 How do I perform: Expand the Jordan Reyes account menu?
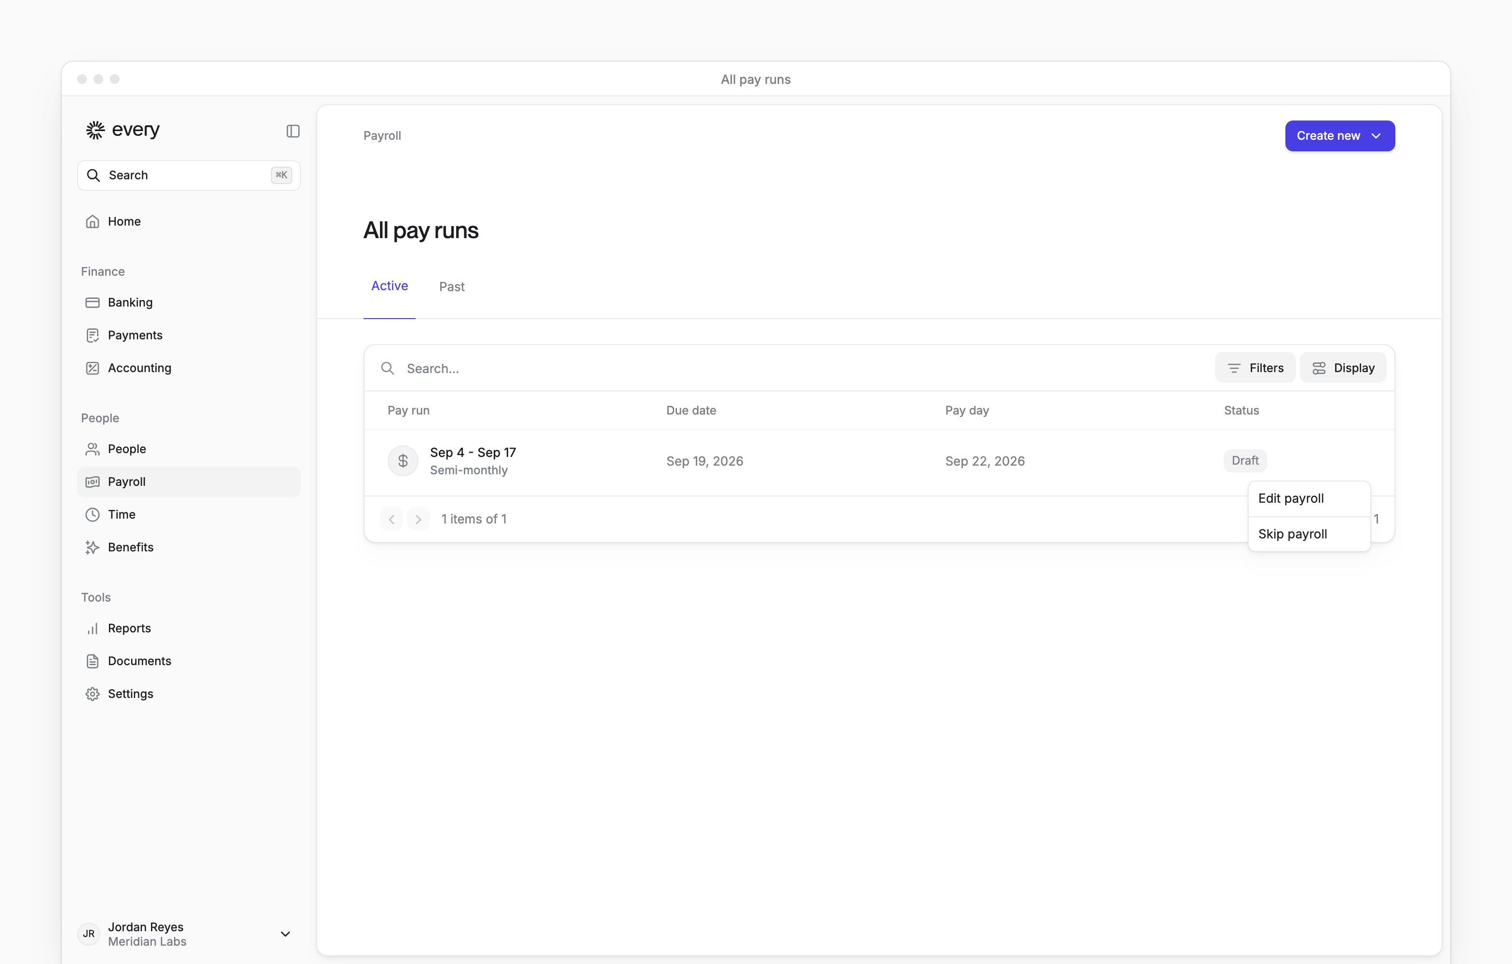click(x=285, y=934)
